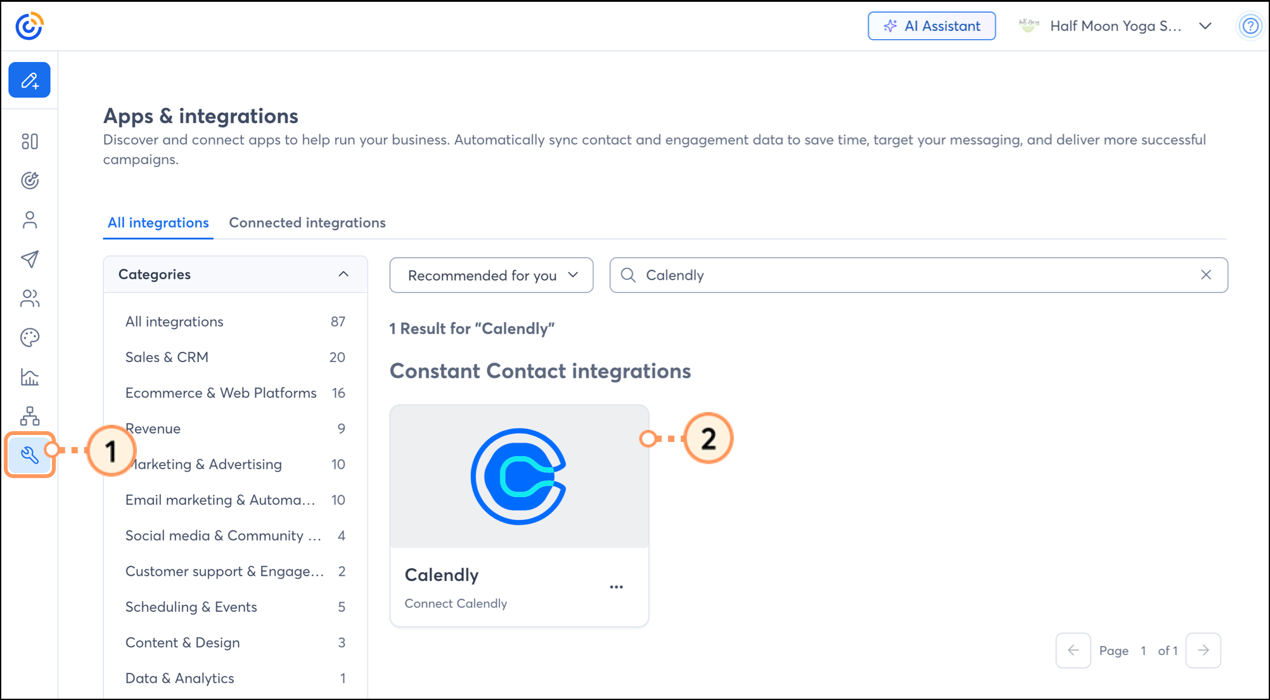Open the Calendly card title
This screenshot has height=700, width=1270.
(x=442, y=575)
